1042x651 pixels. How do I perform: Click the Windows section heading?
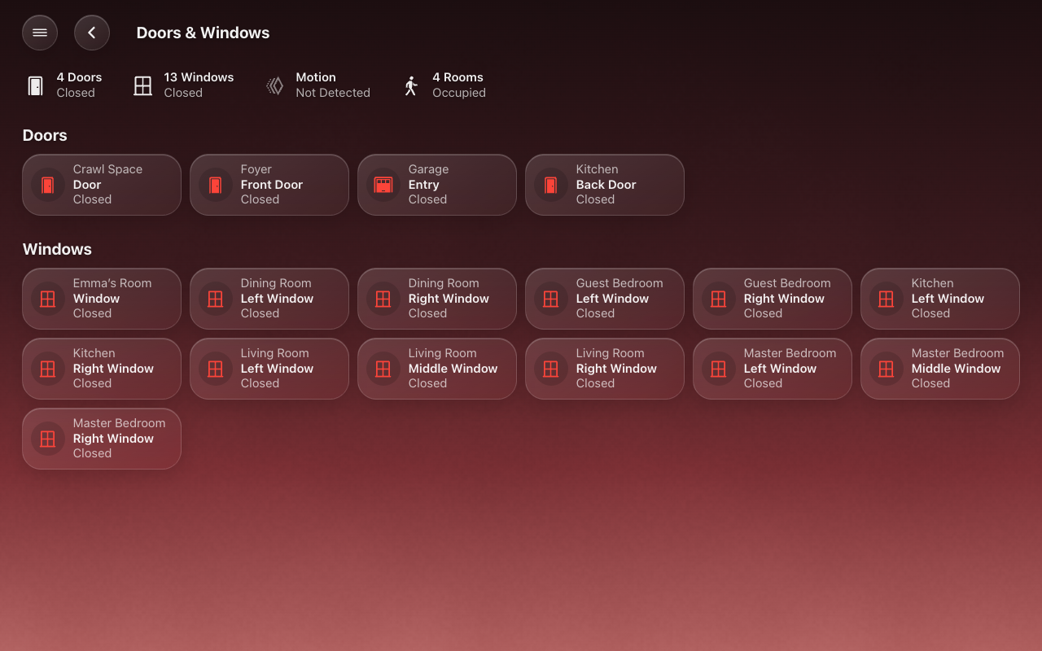point(57,249)
